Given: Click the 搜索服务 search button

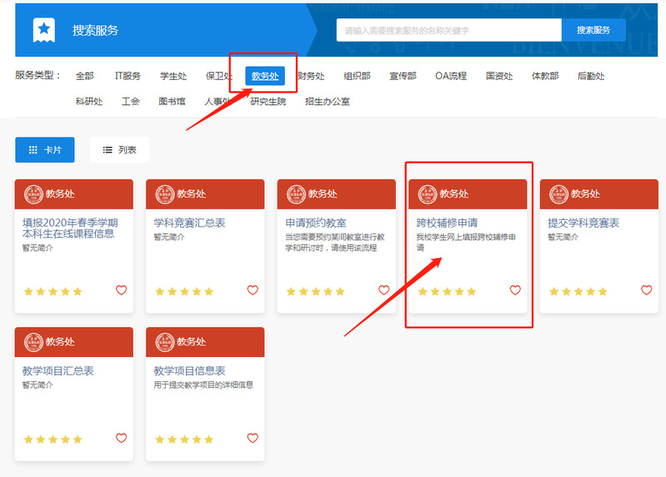Looking at the screenshot, I should pos(593,30).
